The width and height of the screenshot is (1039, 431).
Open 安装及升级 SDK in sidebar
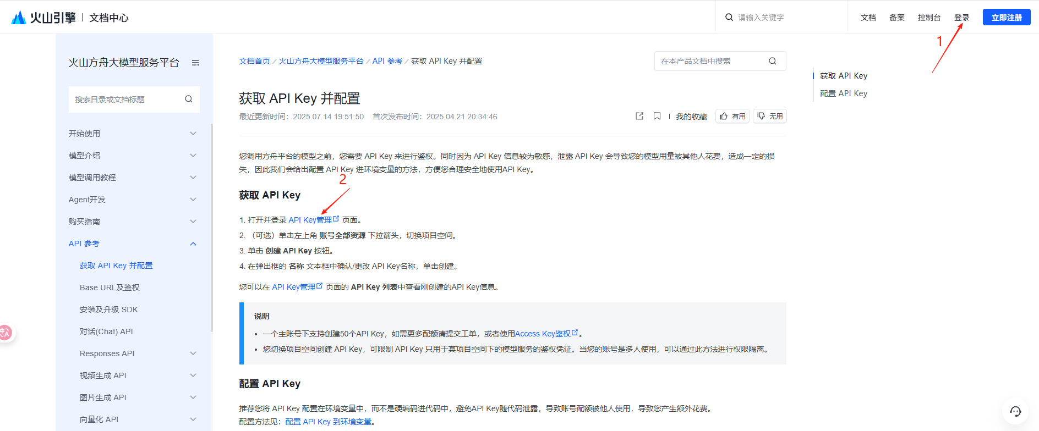(109, 310)
